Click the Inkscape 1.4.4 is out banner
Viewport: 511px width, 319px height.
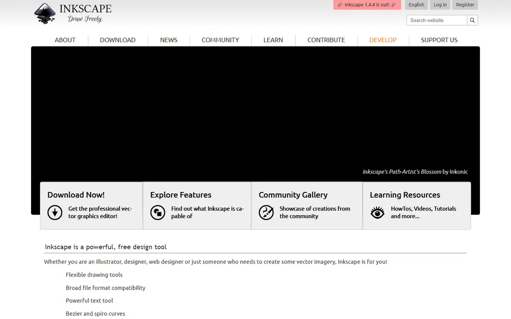(x=367, y=5)
